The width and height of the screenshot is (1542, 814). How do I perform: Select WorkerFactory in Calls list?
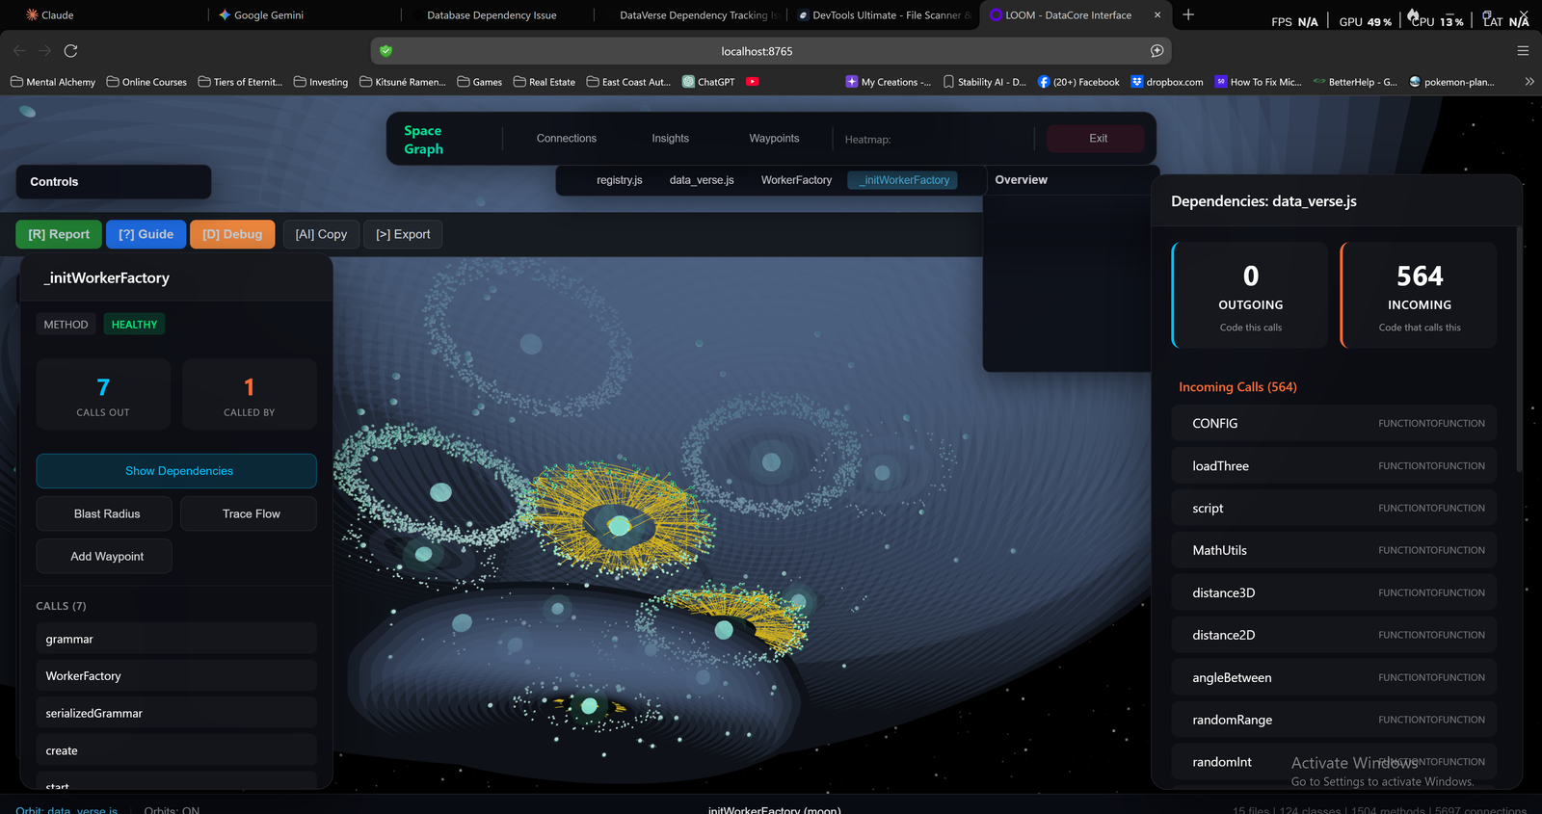click(x=176, y=676)
